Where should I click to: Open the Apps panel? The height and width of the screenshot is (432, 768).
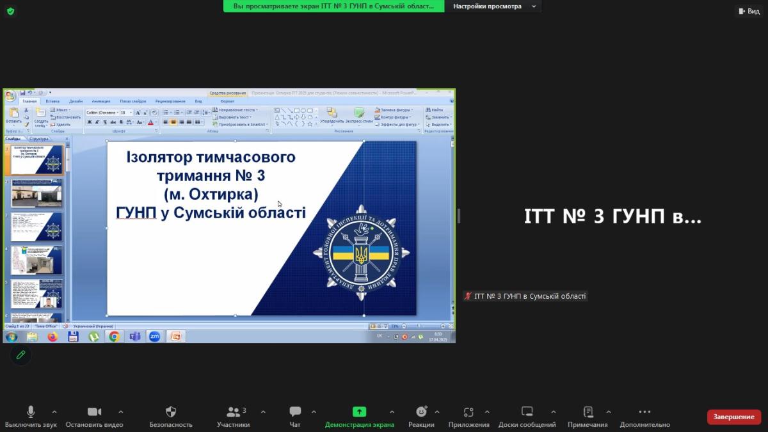point(468,412)
